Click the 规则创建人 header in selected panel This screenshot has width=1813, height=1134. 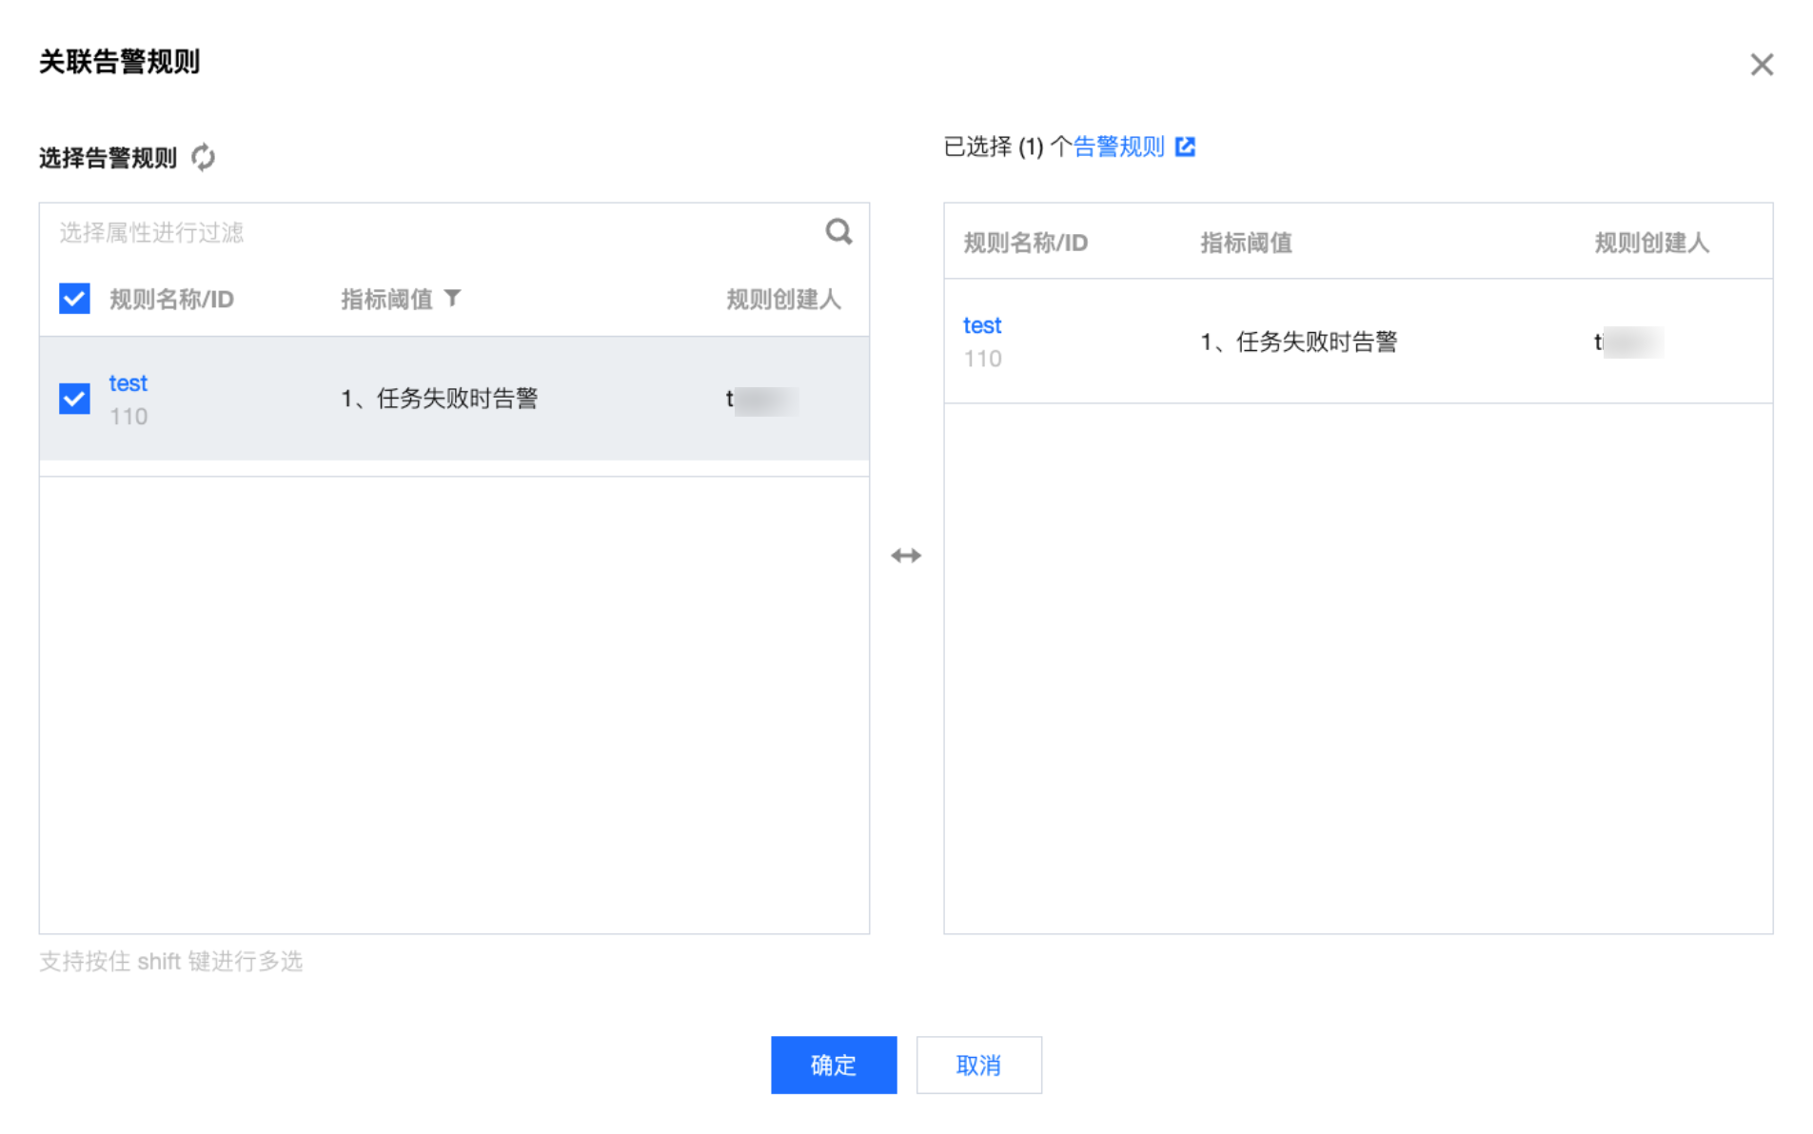pyautogui.click(x=1651, y=243)
